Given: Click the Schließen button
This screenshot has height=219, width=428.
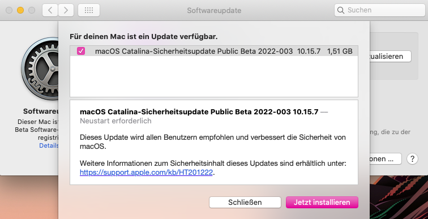Looking at the screenshot, I should tap(245, 203).
